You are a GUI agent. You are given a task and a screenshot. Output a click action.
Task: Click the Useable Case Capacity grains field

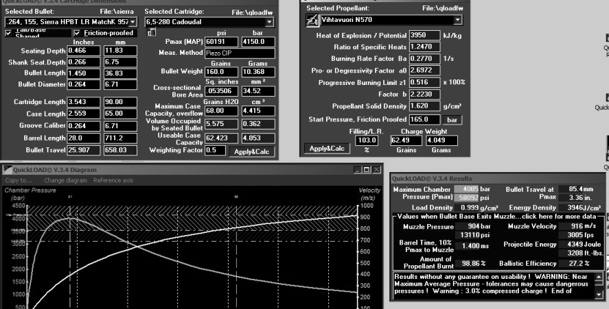pos(221,138)
